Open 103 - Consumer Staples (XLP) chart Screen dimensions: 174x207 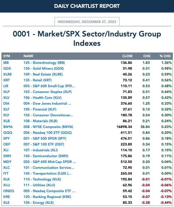click(x=48, y=92)
